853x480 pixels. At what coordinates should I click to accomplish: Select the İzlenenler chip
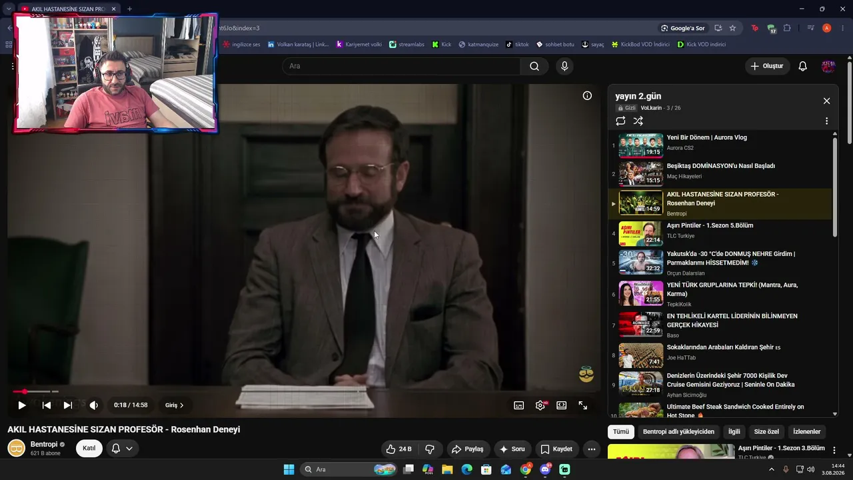coord(806,431)
